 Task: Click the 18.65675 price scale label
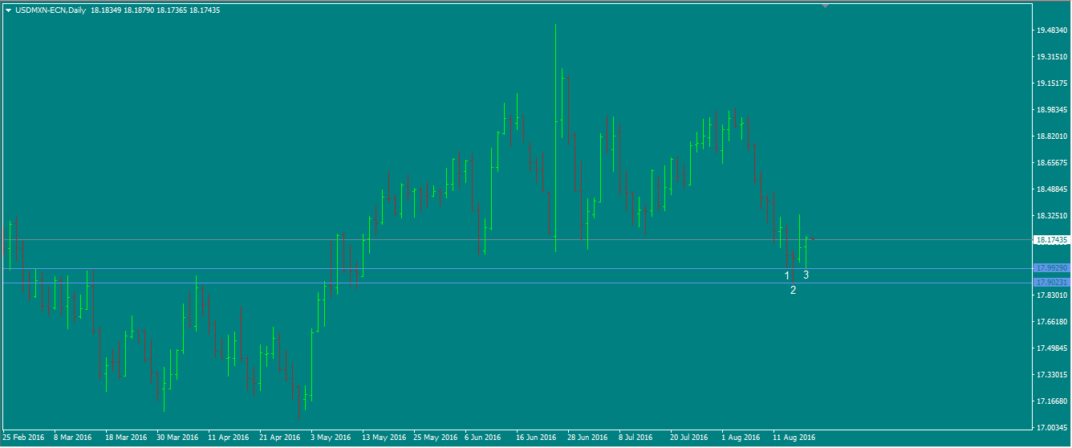coord(1052,163)
